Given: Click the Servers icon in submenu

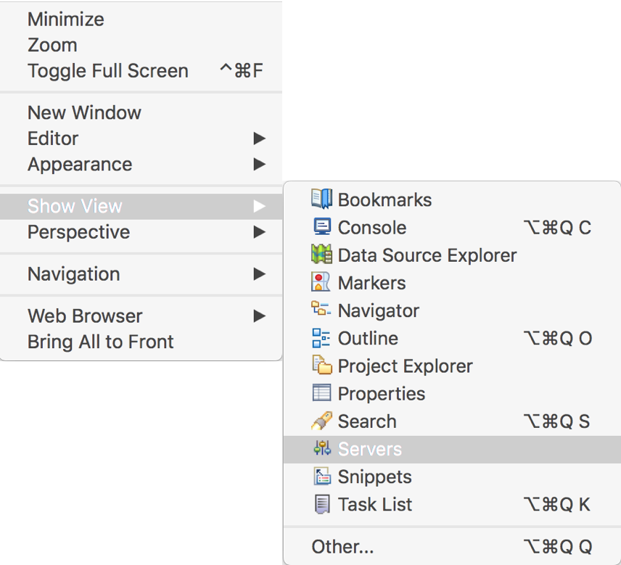Looking at the screenshot, I should tap(322, 448).
